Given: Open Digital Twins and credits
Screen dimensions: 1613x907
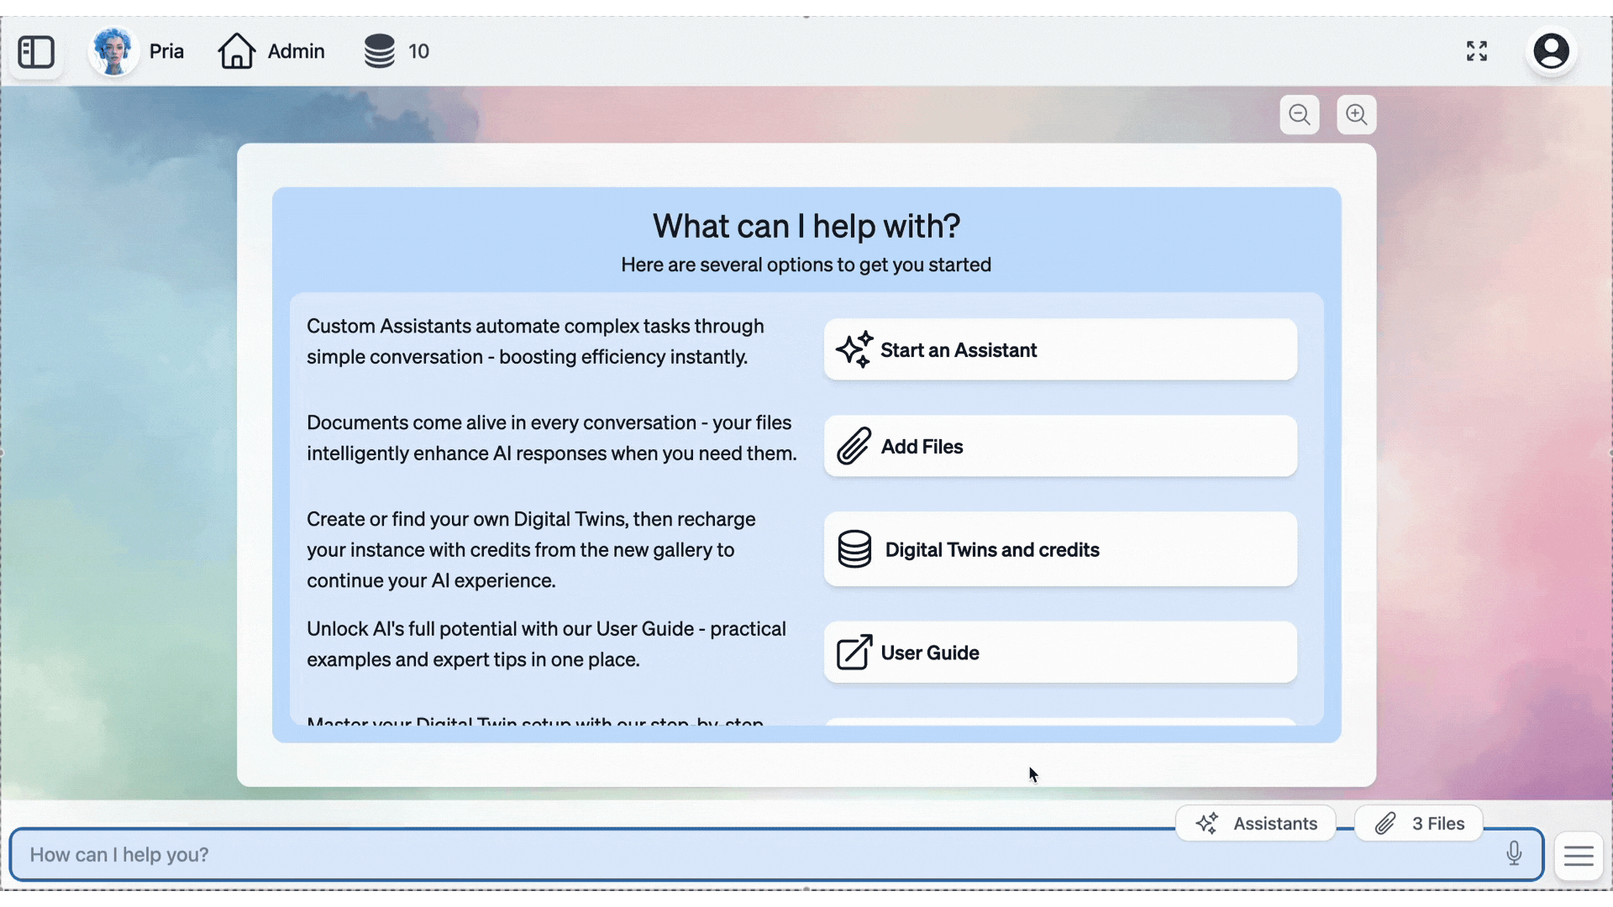Looking at the screenshot, I should [x=1059, y=549].
